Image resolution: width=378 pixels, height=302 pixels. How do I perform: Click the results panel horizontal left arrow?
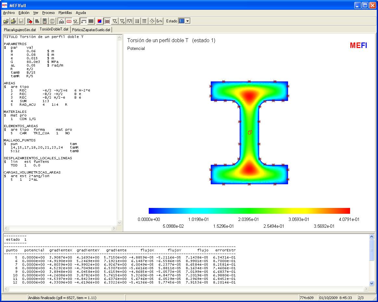pos(6,288)
